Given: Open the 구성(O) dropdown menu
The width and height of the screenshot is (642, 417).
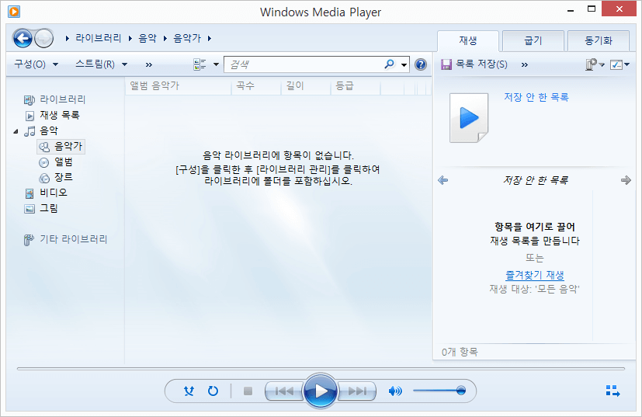Looking at the screenshot, I should click(x=36, y=64).
